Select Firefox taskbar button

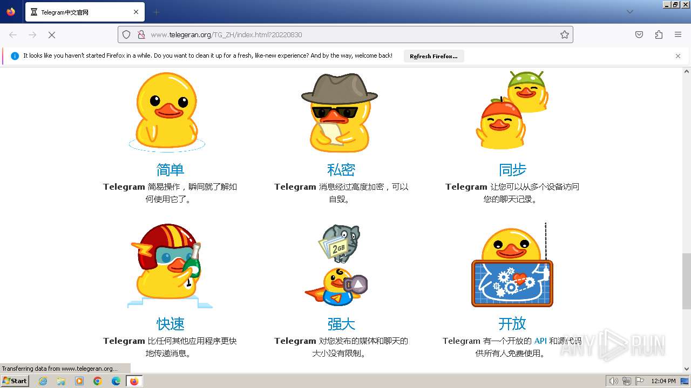[x=134, y=381]
